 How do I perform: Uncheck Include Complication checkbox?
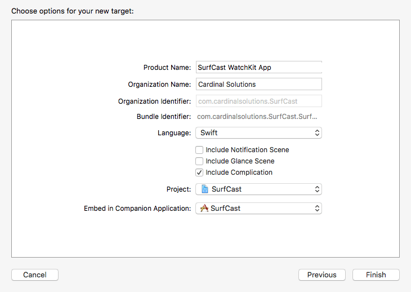coord(199,172)
